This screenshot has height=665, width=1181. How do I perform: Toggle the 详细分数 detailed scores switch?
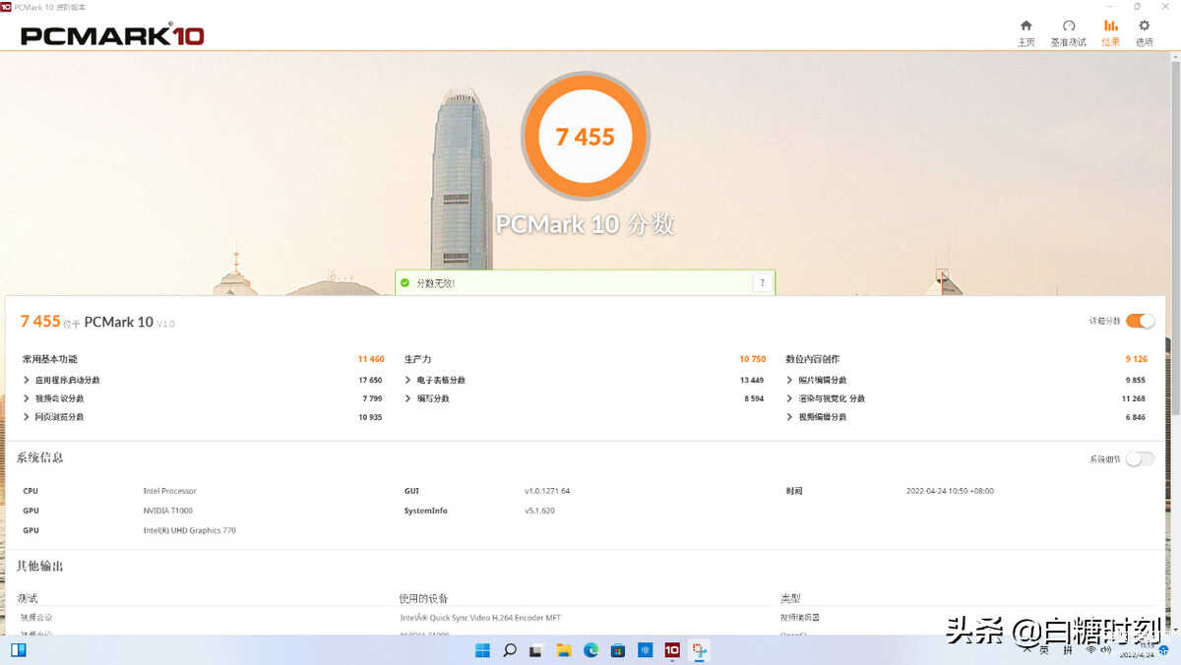[x=1140, y=321]
